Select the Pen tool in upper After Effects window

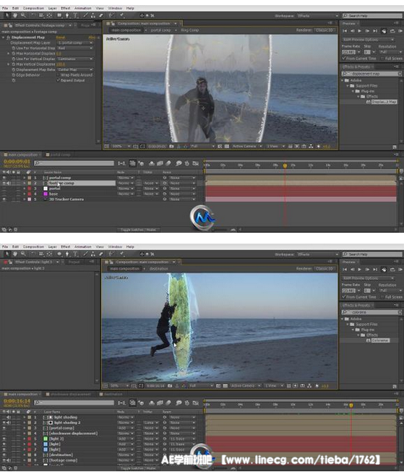(66, 15)
